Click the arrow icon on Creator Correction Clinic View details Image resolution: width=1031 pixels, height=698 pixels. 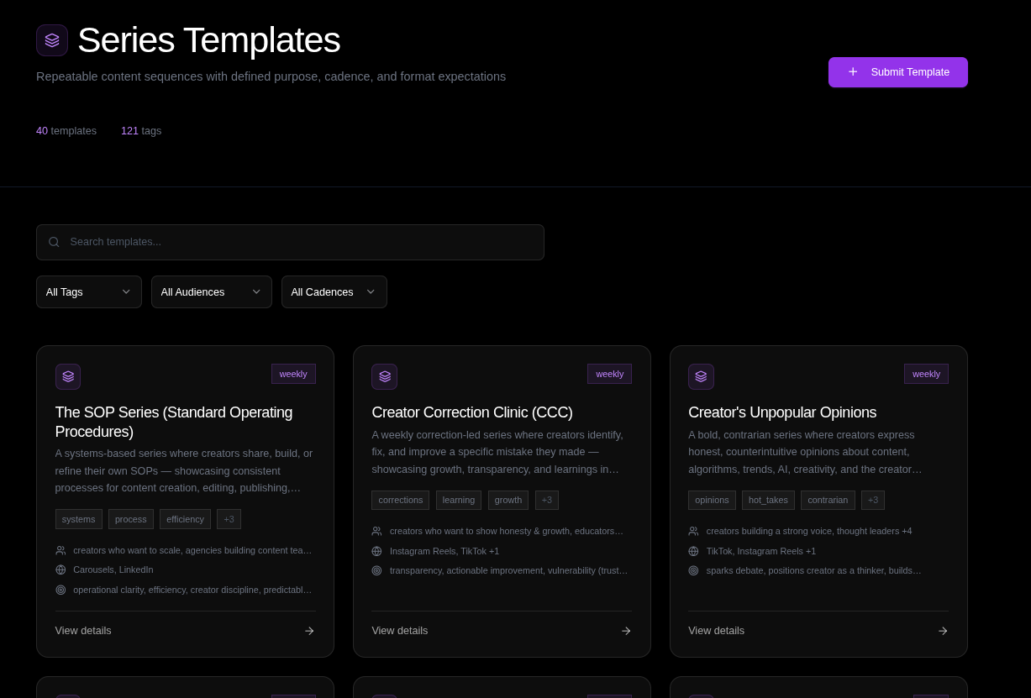[x=626, y=631]
